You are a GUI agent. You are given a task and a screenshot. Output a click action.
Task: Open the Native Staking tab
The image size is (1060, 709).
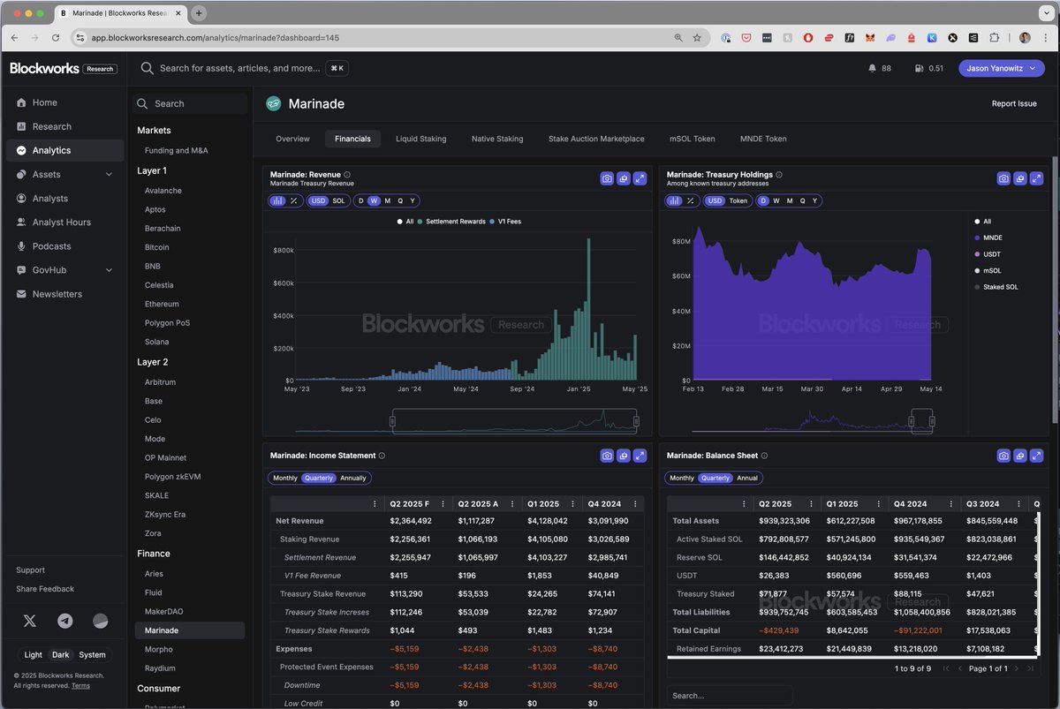[497, 139]
